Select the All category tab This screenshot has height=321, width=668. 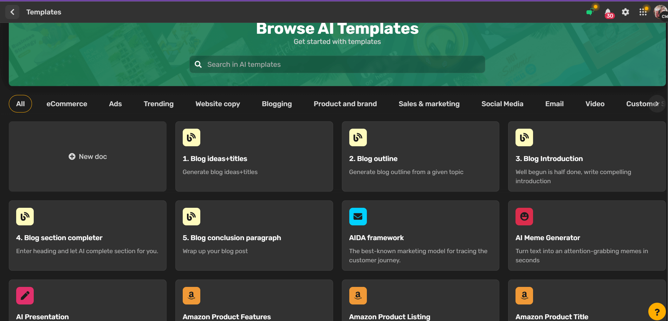click(20, 104)
